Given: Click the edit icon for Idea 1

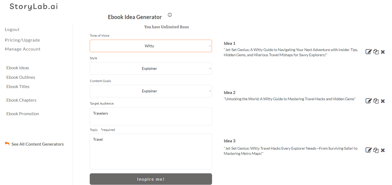Looking at the screenshot, I should tap(369, 51).
